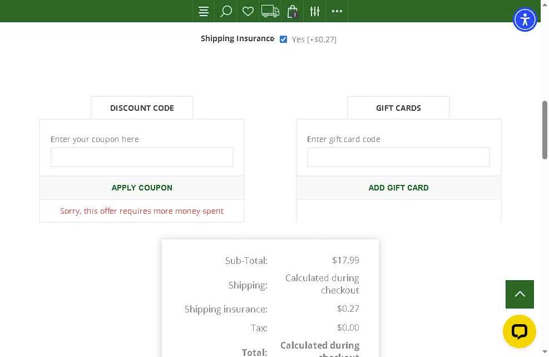
Task: Open the shopping bag cart icon
Action: (x=293, y=11)
